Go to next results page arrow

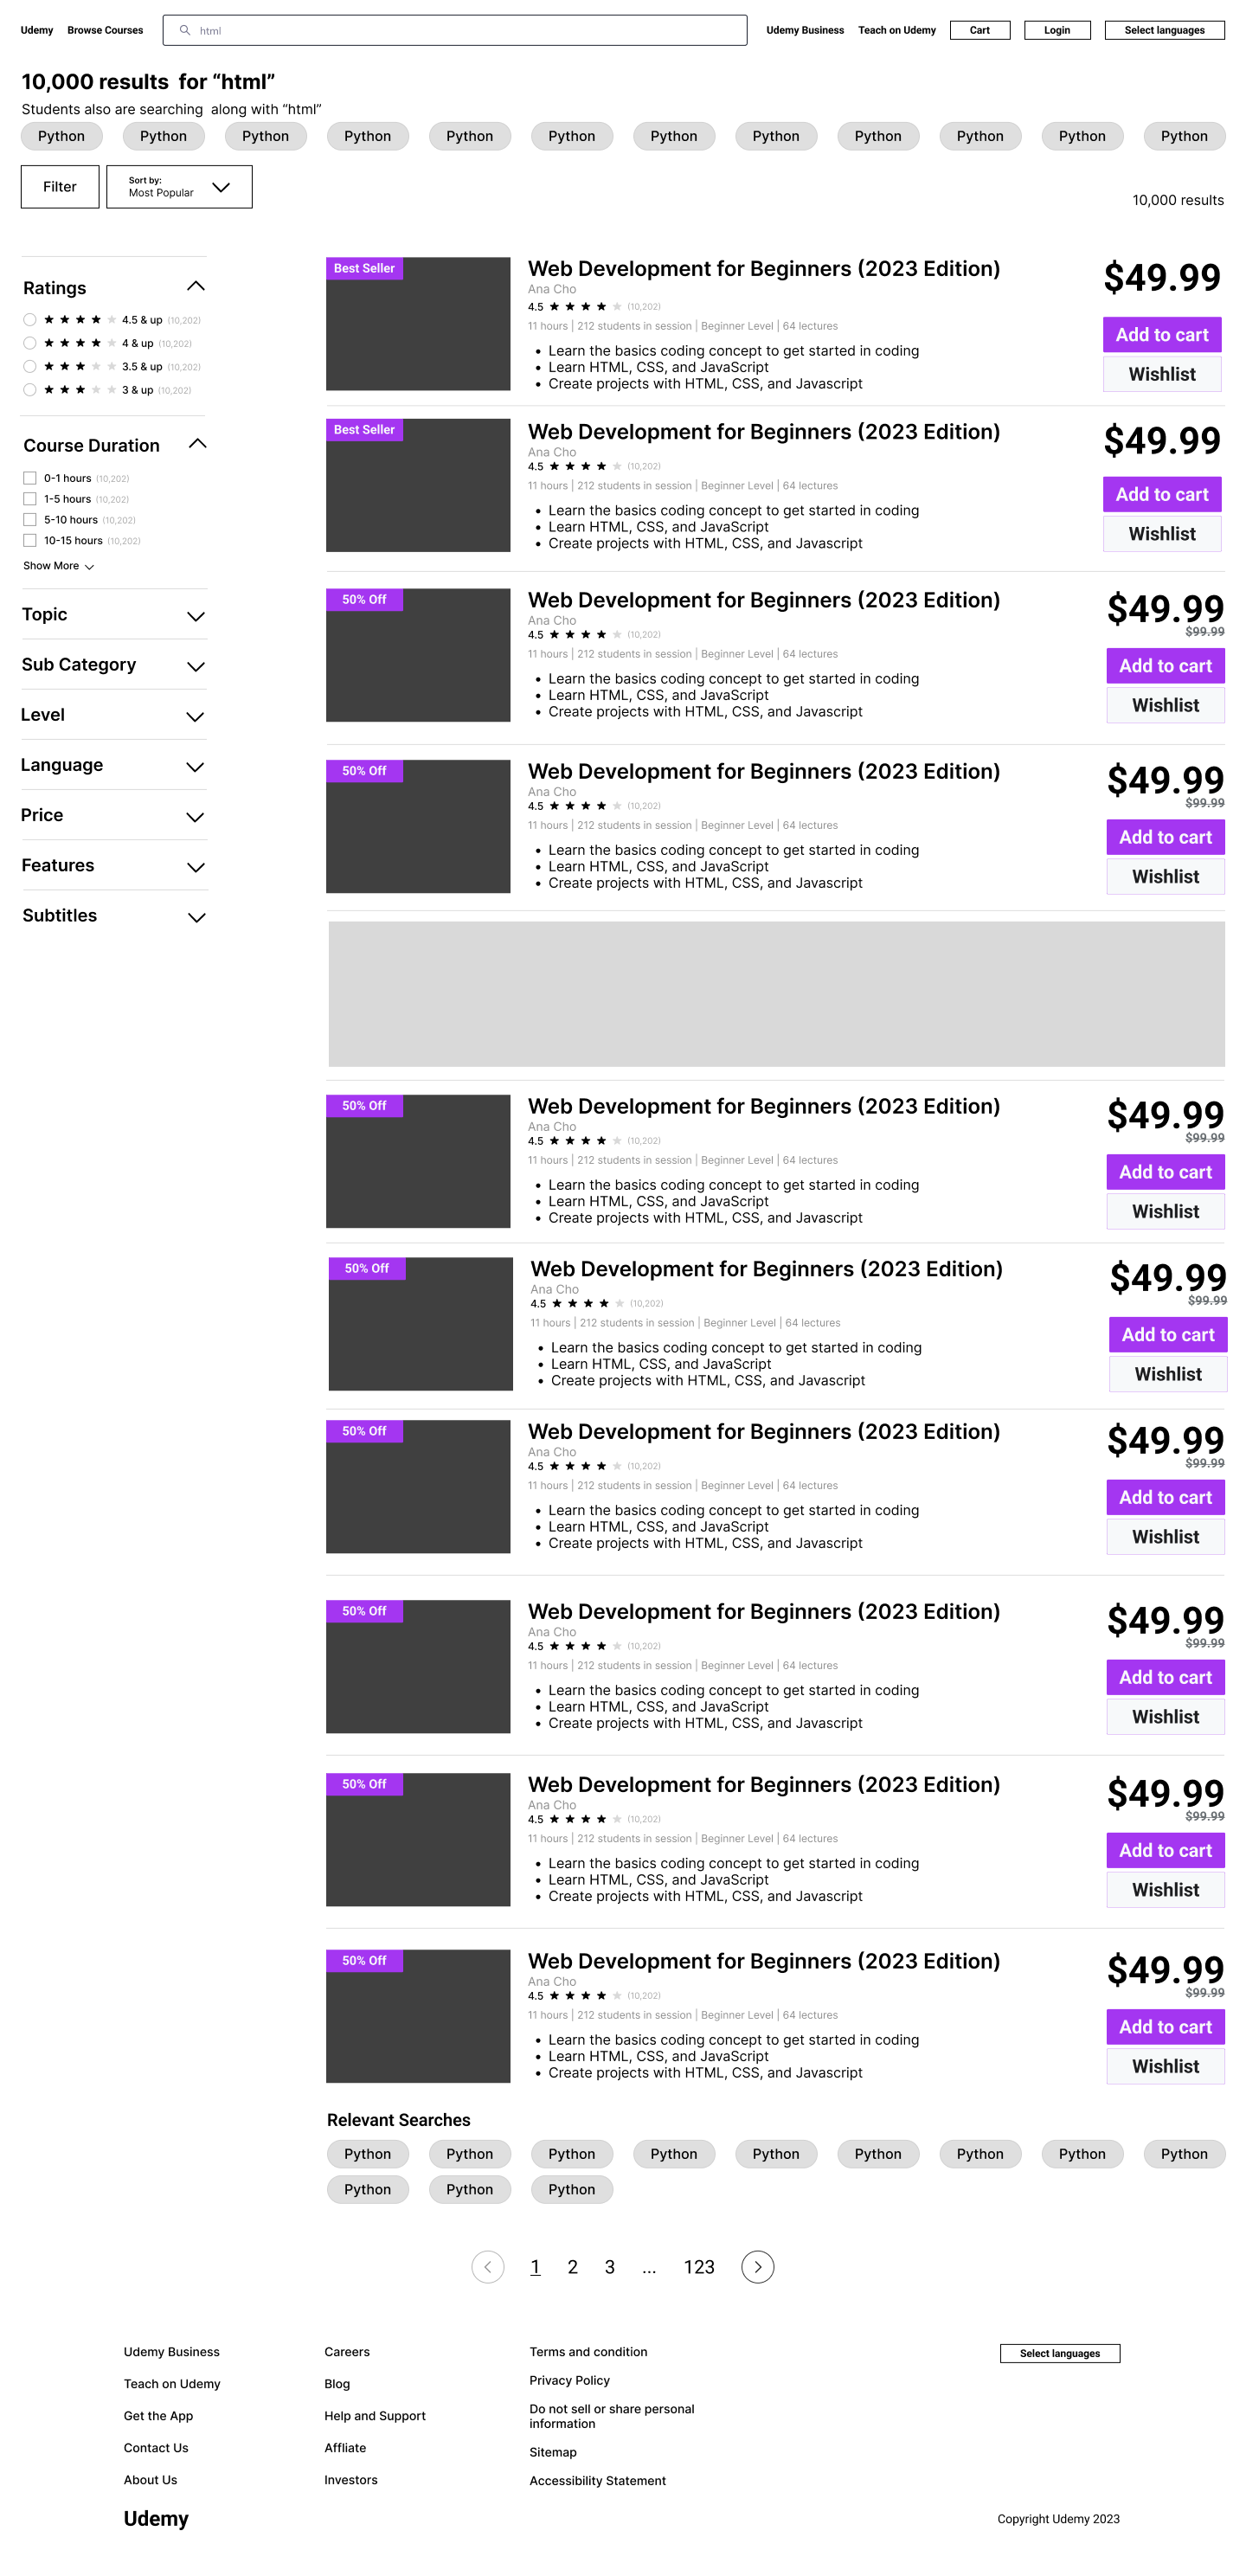click(x=757, y=2267)
